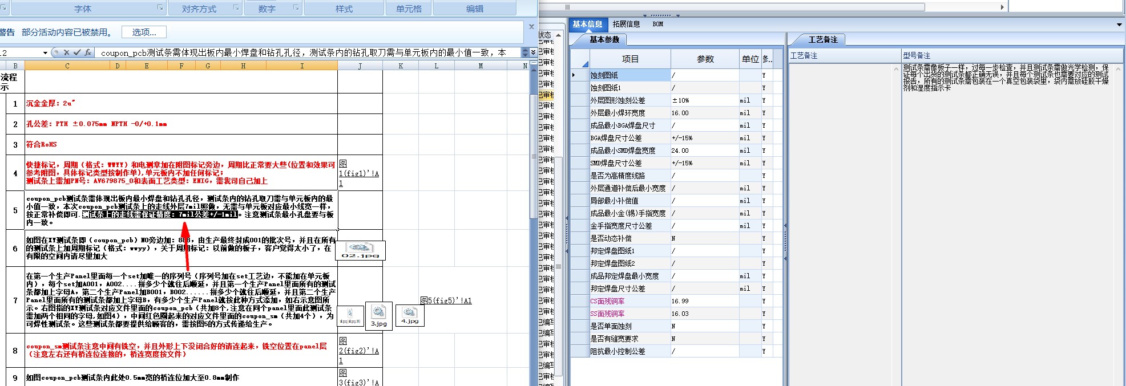
Task: Select the 工艺备注 sub-tab
Action: click(x=822, y=39)
